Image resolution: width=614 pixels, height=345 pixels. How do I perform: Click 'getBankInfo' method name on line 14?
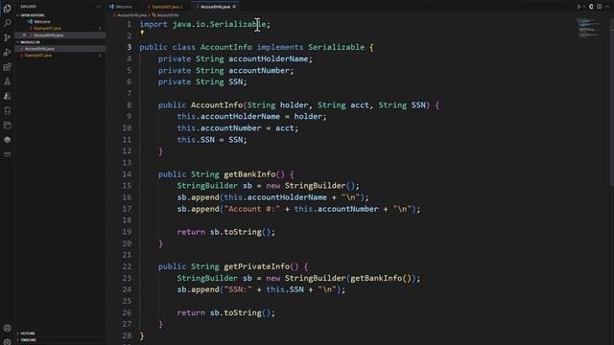pyautogui.click(x=249, y=174)
